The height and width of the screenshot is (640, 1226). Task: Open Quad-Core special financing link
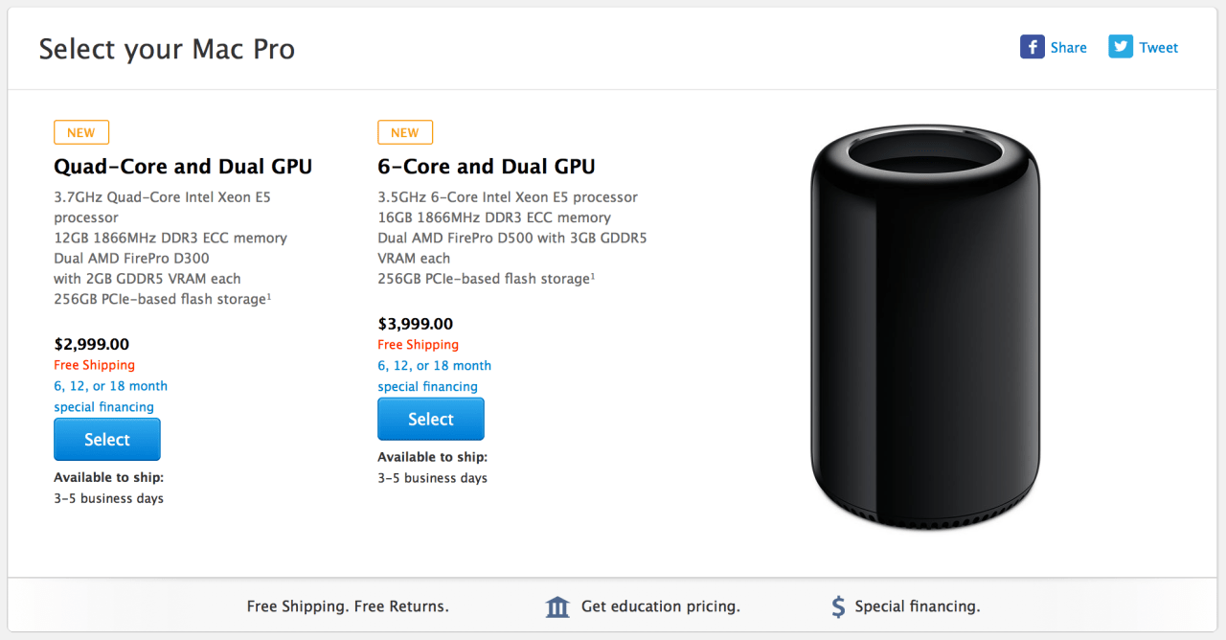[110, 397]
